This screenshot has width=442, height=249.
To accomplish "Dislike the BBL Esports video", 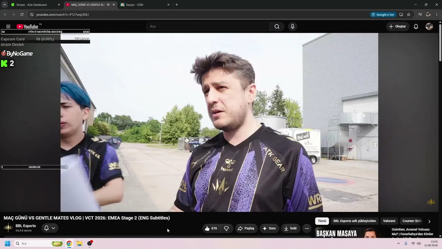I will 227,228.
